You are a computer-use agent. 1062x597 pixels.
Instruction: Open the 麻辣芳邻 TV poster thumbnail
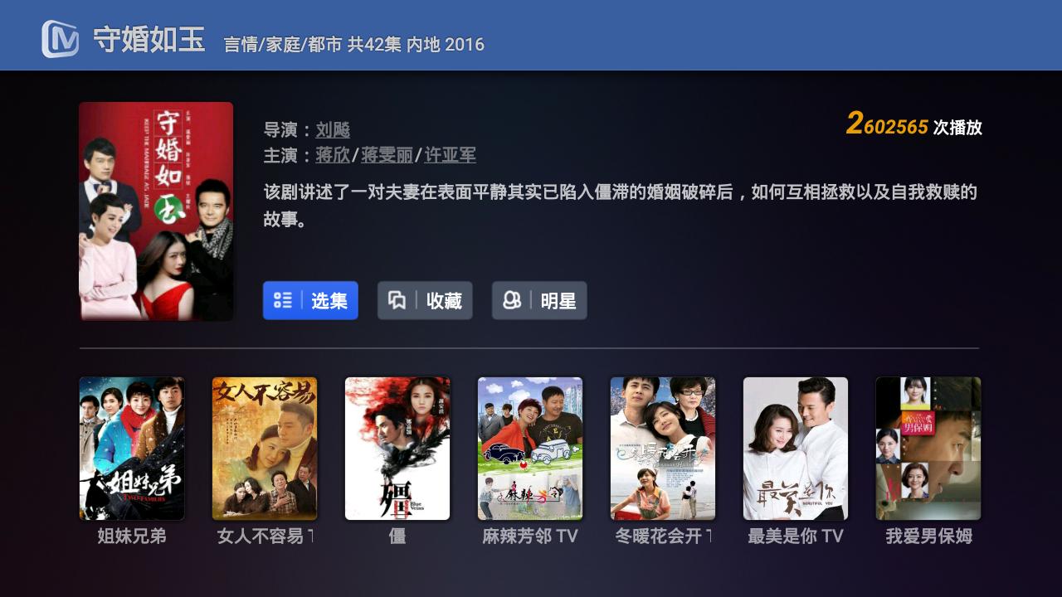click(530, 449)
